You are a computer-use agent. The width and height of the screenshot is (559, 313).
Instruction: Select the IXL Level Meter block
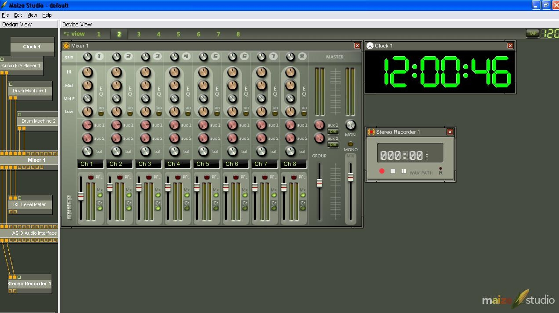30,204
